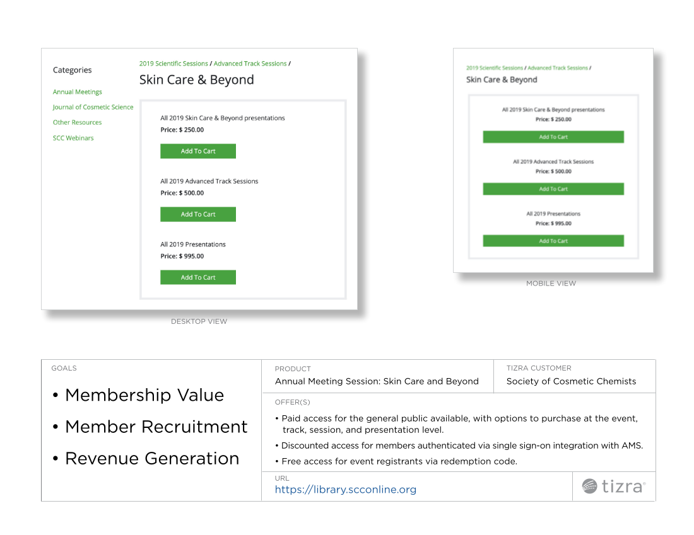The height and width of the screenshot is (535, 694).
Task: Click Advanced Track Sessions breadcrumb in mobile view
Action: click(x=557, y=68)
